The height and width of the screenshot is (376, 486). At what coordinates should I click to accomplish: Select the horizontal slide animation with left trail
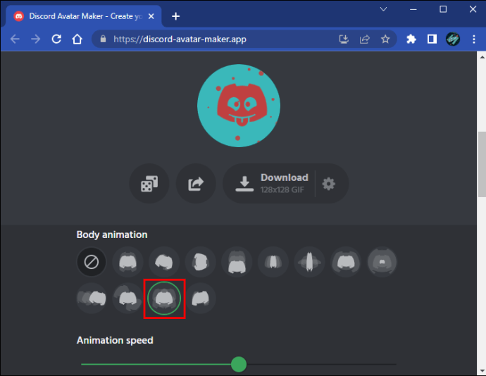[x=92, y=299]
